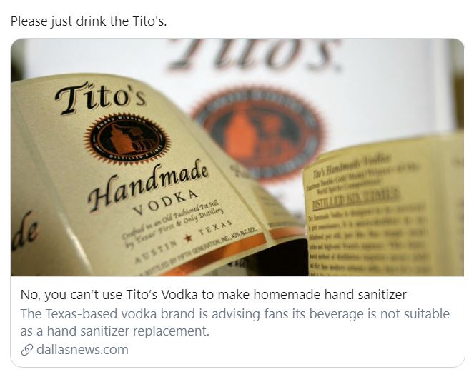This screenshot has height=377, width=474.
Task: Click the Old Fashioned Pot Still tagline line
Action: (x=172, y=223)
